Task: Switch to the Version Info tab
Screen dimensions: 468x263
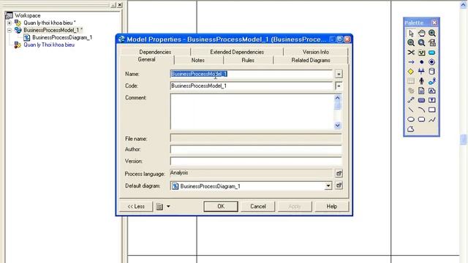Action: [x=315, y=52]
